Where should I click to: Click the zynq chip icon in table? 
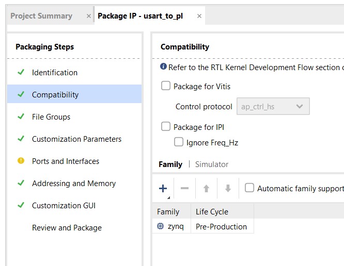(160, 226)
